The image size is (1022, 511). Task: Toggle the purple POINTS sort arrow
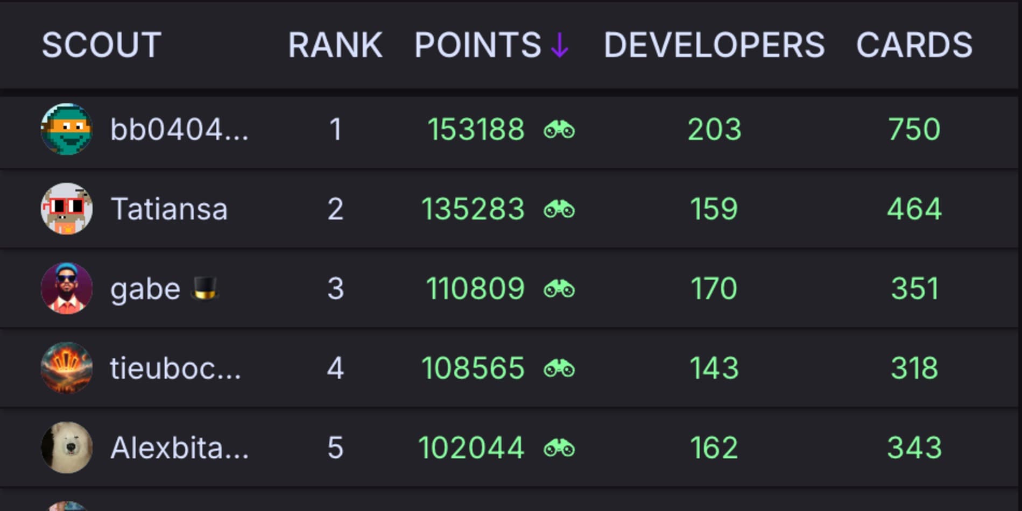click(560, 45)
